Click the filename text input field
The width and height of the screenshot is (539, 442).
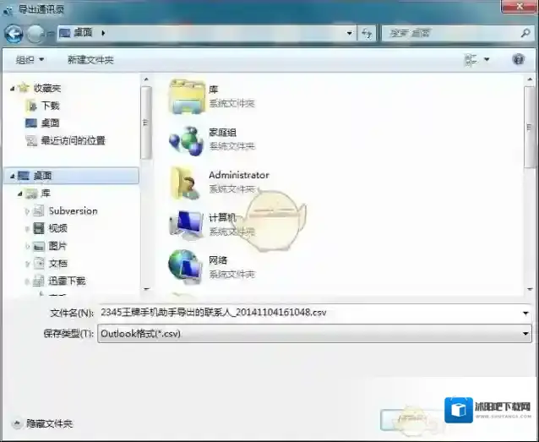[x=304, y=312]
